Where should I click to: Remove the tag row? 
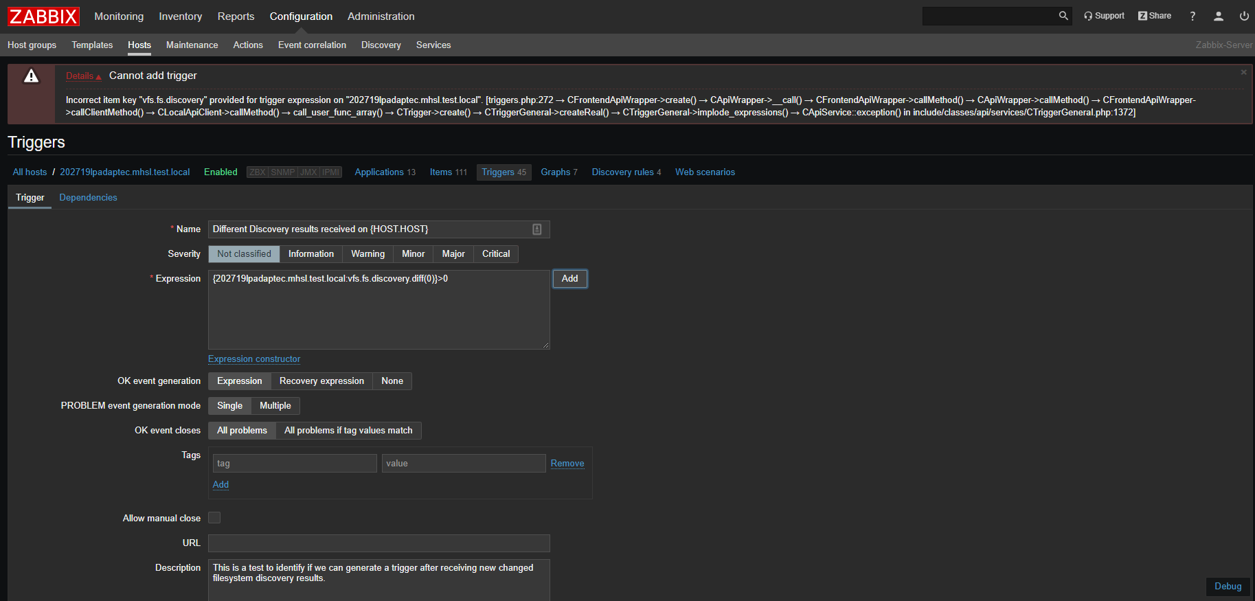[567, 464]
